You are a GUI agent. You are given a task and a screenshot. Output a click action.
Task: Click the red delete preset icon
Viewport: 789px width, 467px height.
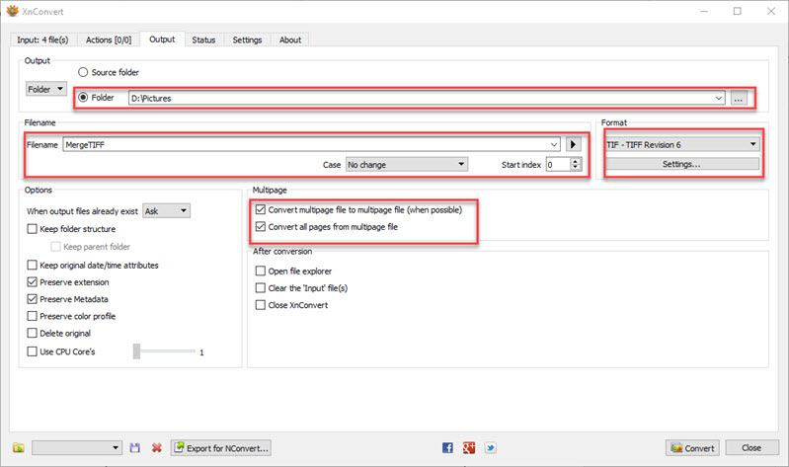(156, 448)
